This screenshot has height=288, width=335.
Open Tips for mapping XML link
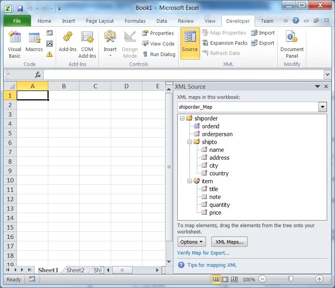point(212,265)
